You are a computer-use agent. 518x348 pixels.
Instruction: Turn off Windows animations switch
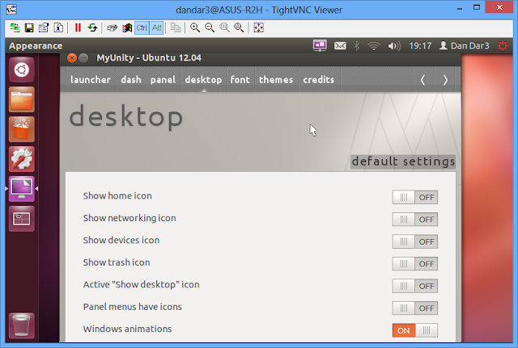pos(415,330)
